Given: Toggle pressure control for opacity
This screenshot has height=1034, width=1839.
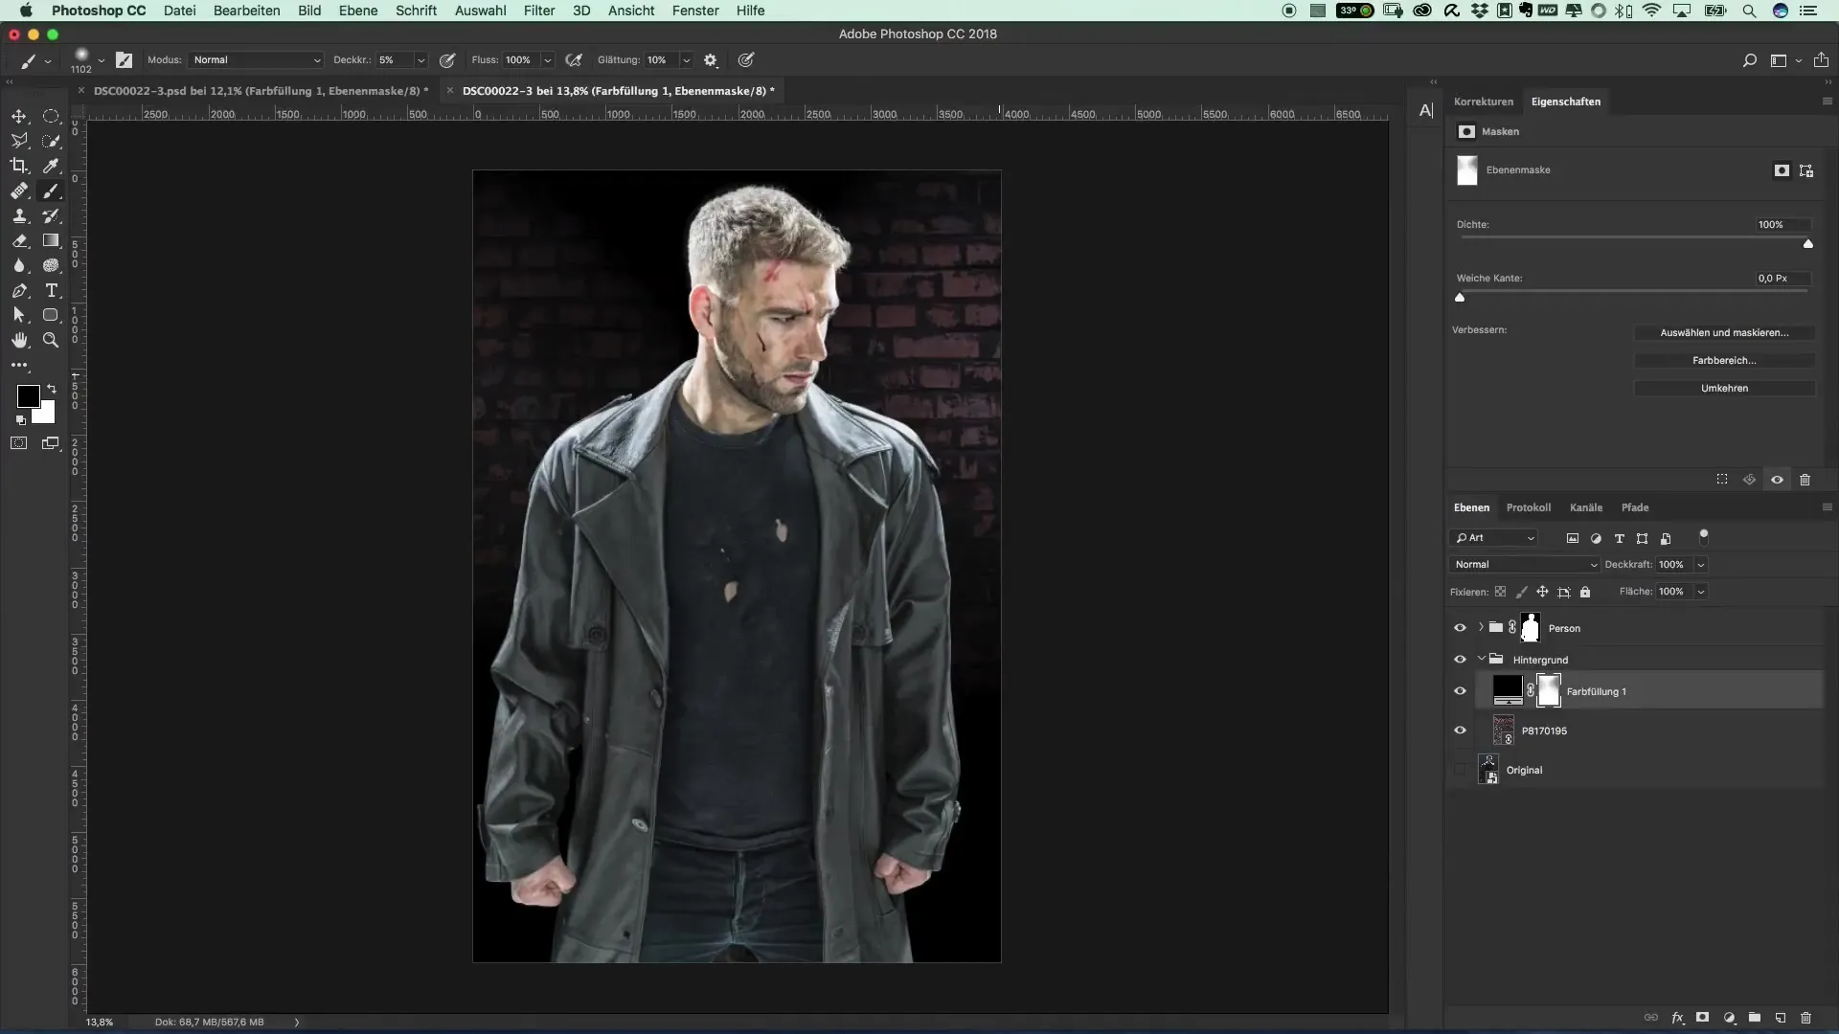Looking at the screenshot, I should coord(447,59).
